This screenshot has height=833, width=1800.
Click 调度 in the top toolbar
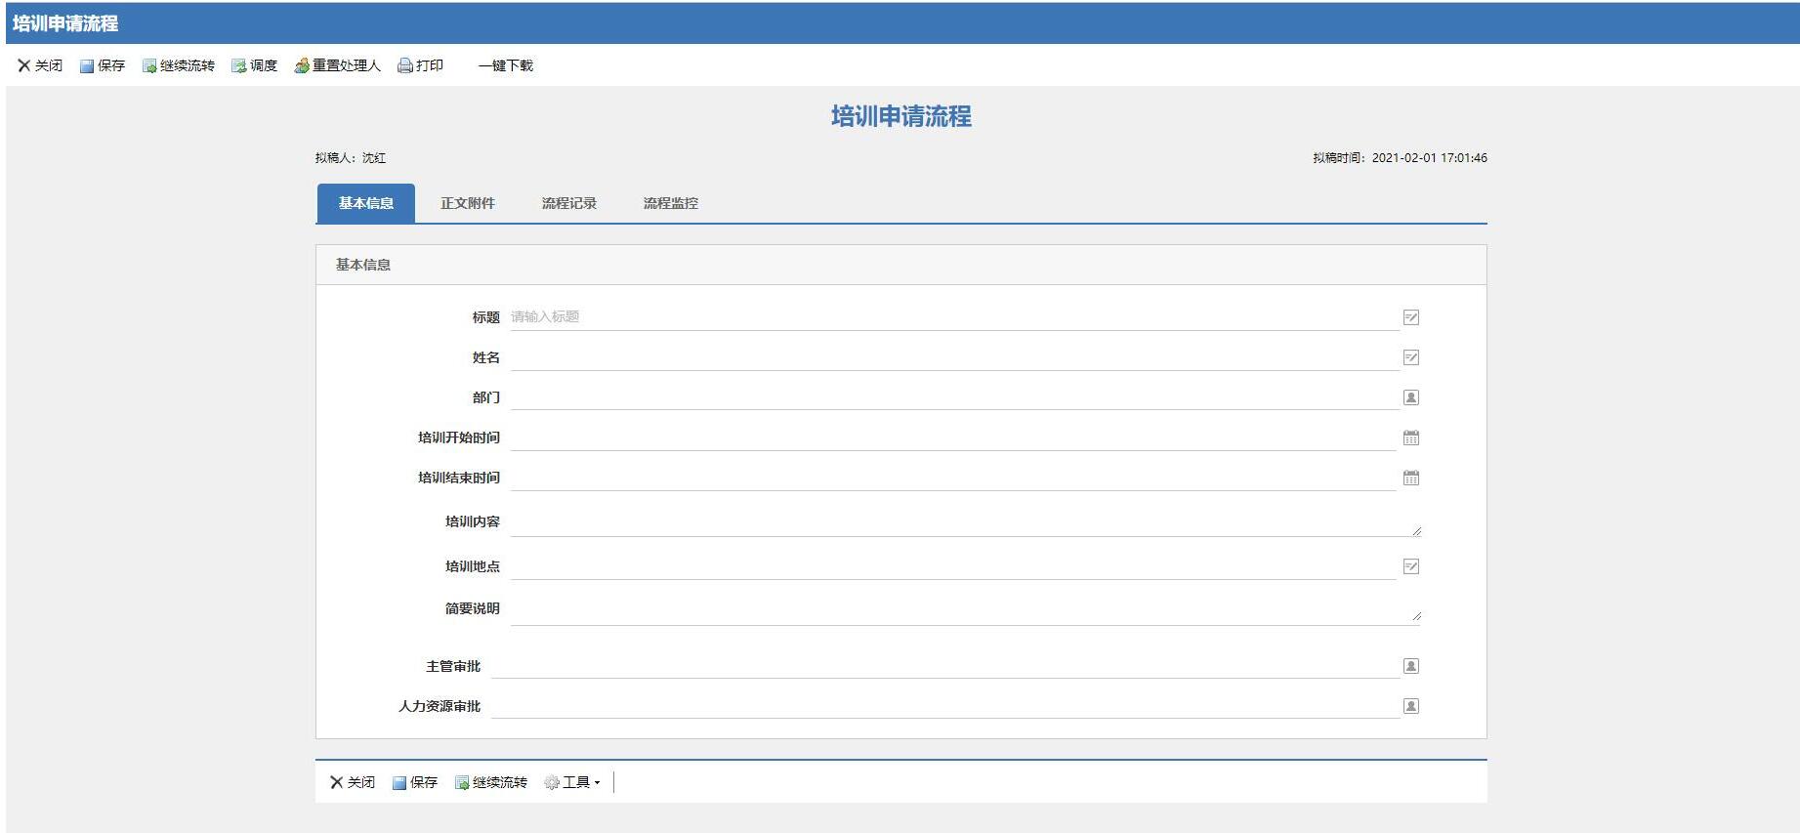pyautogui.click(x=255, y=65)
